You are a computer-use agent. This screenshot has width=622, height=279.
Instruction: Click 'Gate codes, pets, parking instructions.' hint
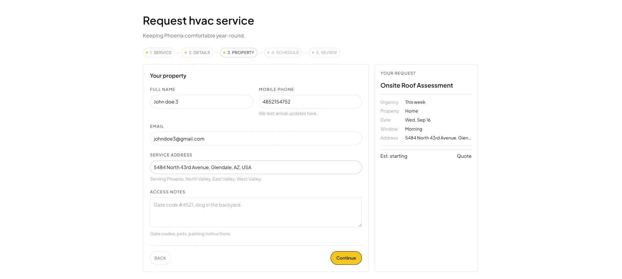pos(190,234)
